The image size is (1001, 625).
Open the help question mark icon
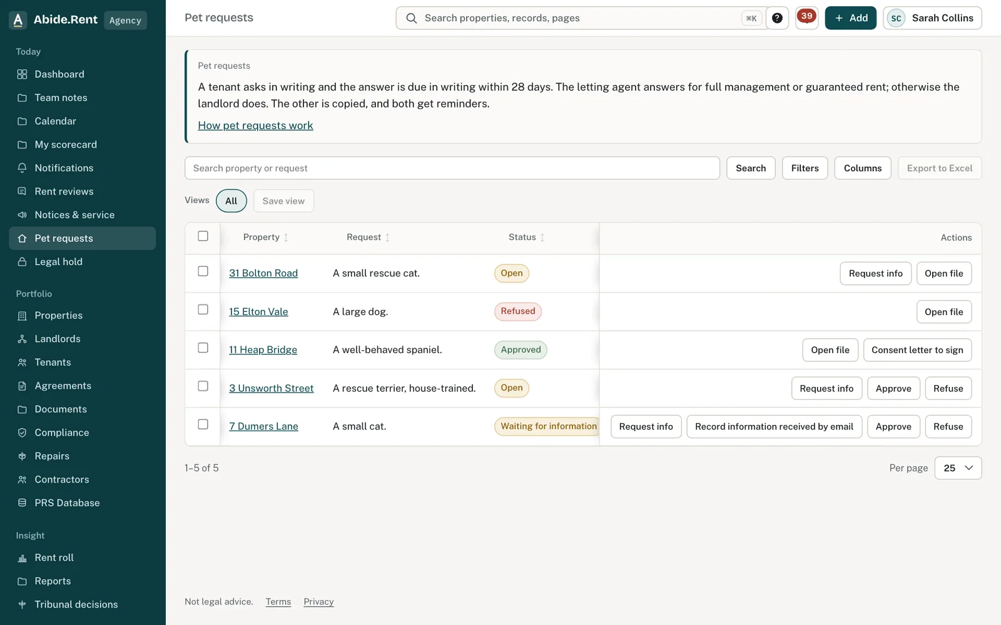tap(777, 18)
